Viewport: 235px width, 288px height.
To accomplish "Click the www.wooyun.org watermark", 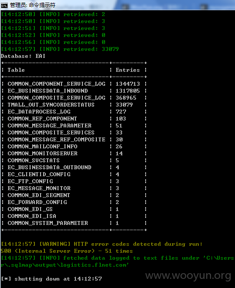I will (188, 276).
